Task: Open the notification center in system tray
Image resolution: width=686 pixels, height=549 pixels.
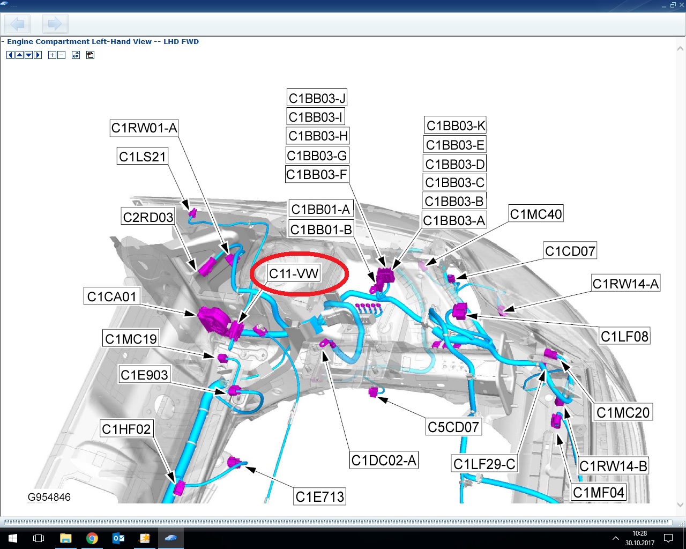Action: point(668,538)
